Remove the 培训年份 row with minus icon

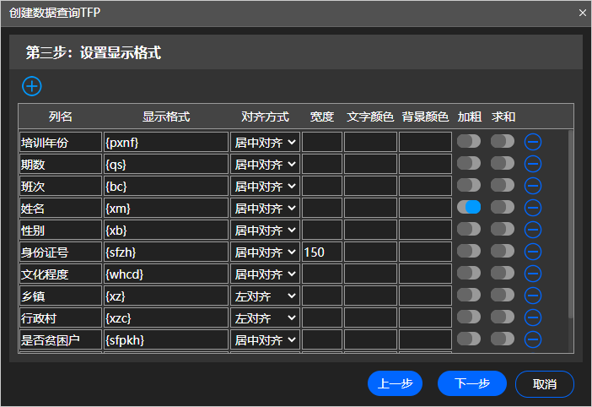point(533,142)
